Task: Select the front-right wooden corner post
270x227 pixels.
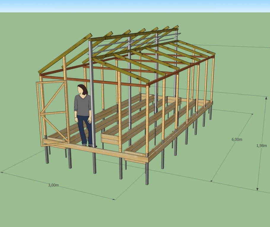Action: (x=147, y=119)
